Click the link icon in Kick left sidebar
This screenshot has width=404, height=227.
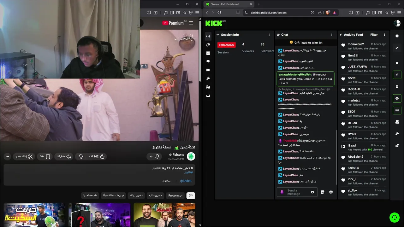click(x=208, y=45)
